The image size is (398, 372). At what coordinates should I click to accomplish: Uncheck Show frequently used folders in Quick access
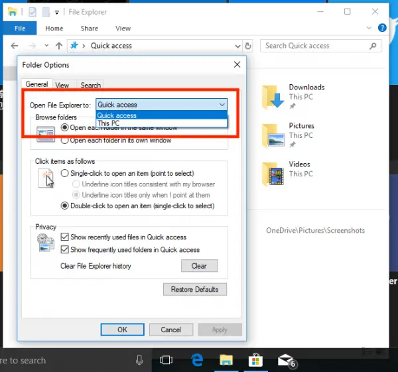pyautogui.click(x=65, y=250)
